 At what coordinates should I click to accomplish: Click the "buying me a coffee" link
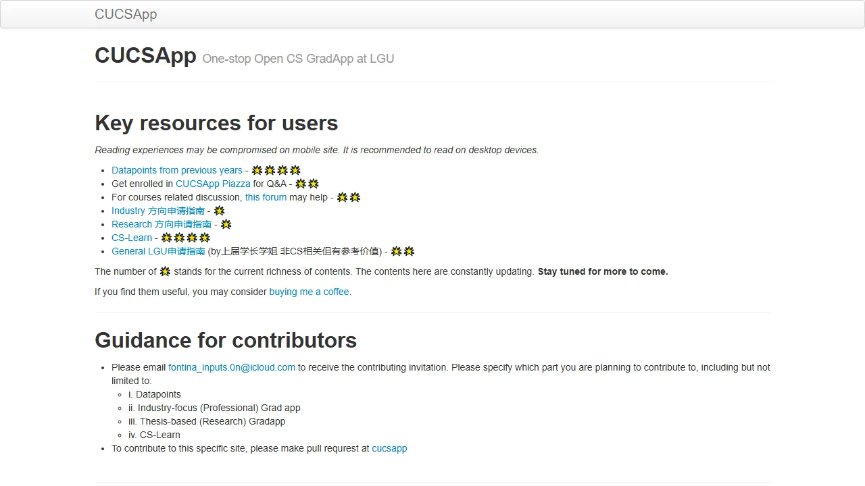click(x=309, y=292)
